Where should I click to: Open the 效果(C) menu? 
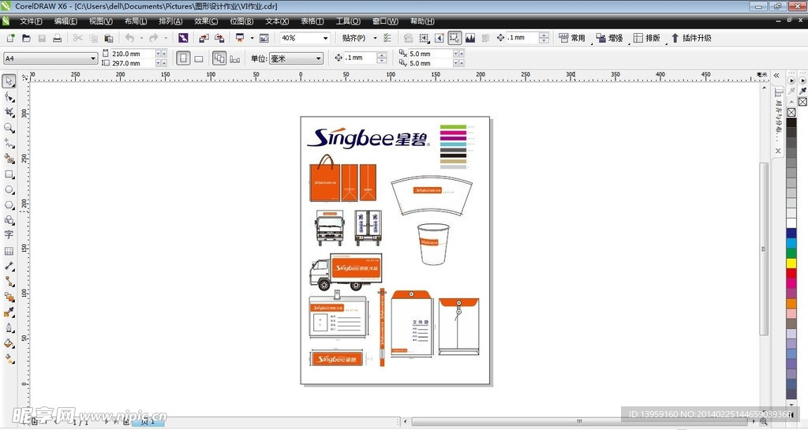[x=207, y=21]
